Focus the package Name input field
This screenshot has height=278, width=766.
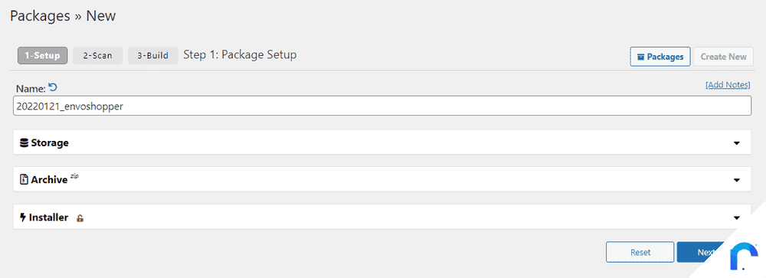(382, 106)
